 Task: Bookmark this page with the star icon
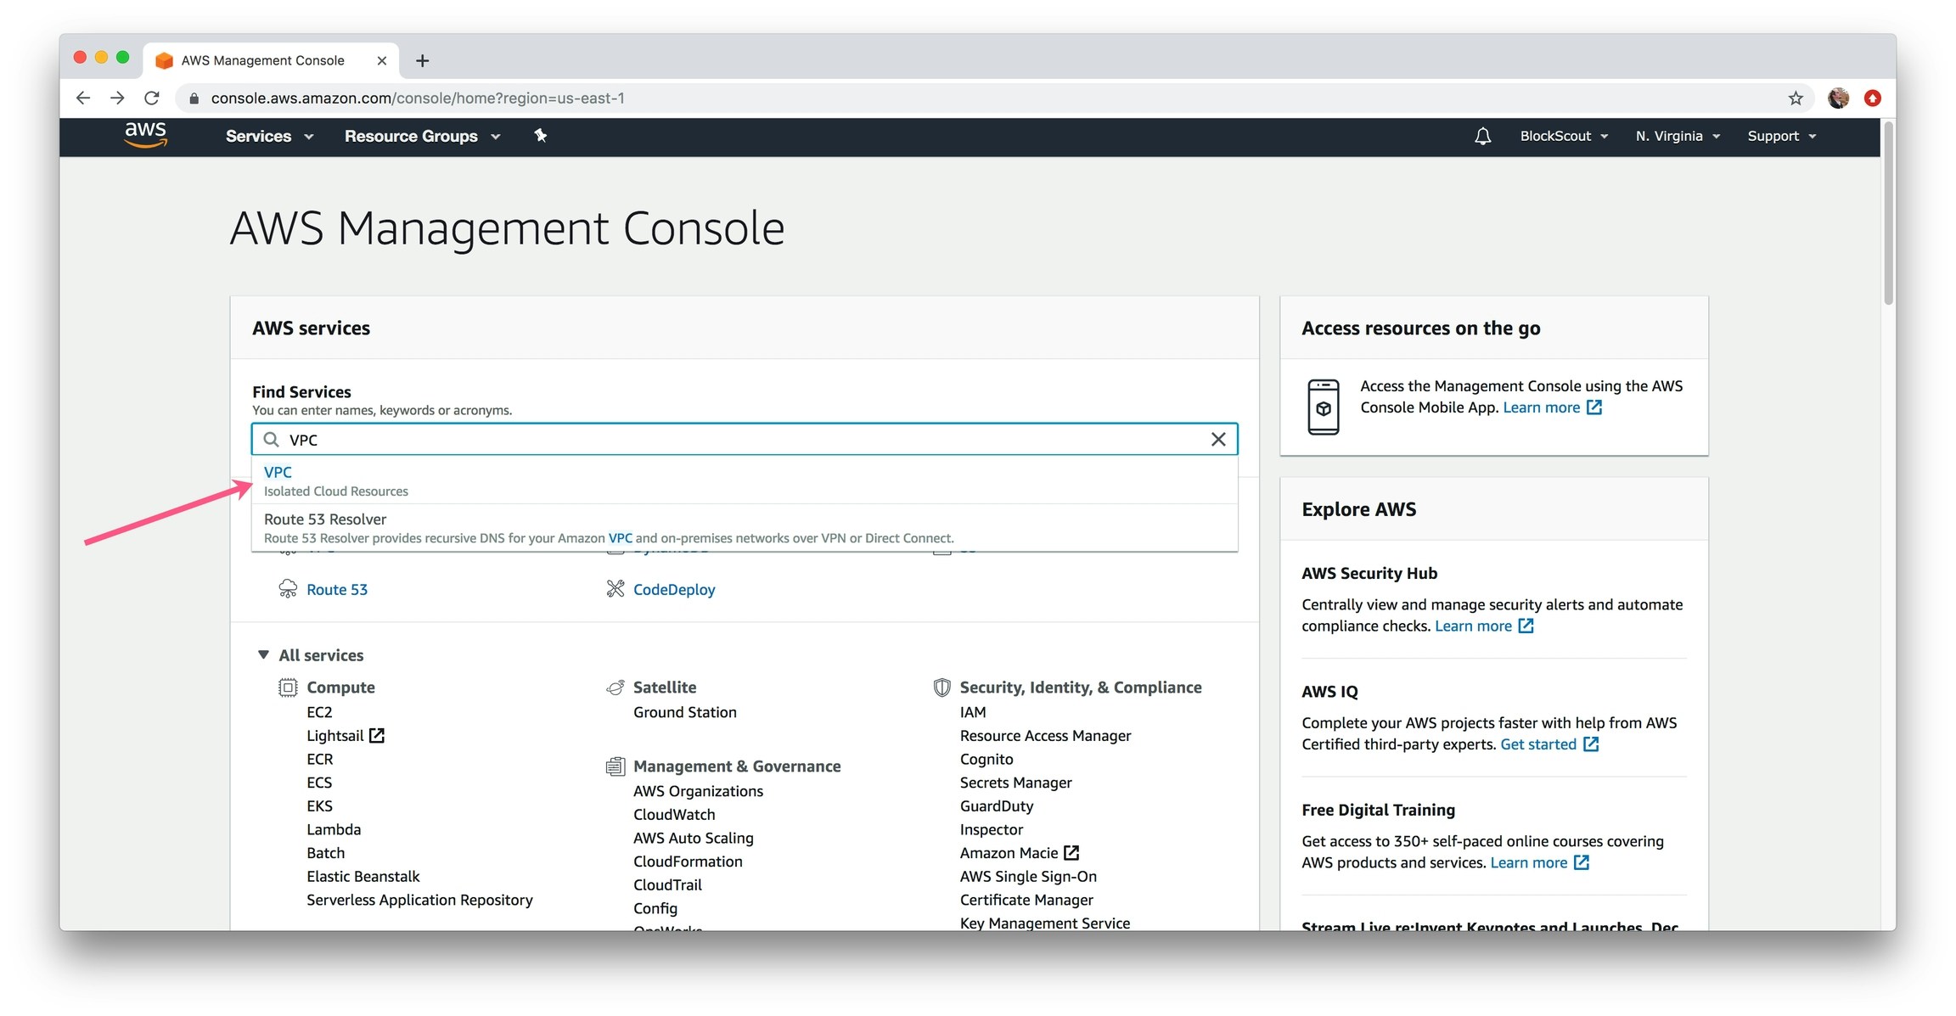1795,98
